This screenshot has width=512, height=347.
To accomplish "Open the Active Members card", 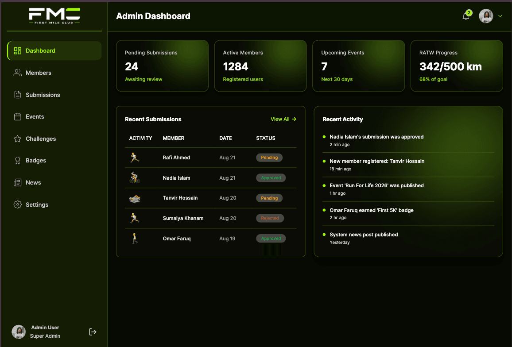I will (x=260, y=66).
